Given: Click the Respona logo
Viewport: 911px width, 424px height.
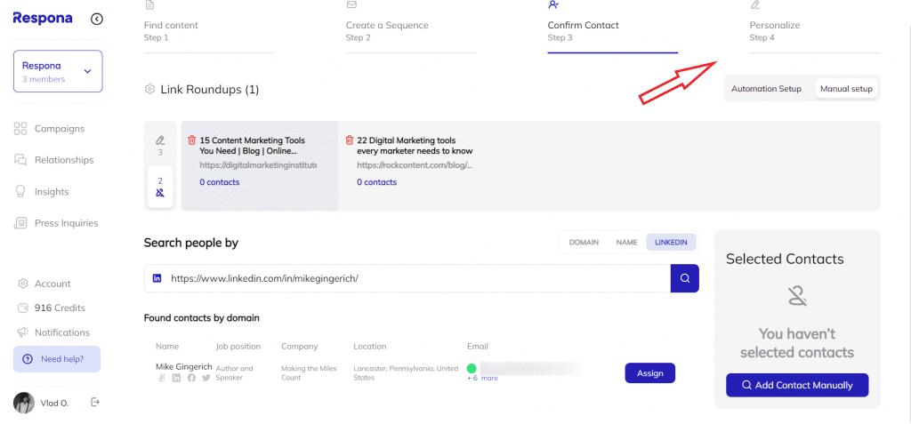Looking at the screenshot, I should coord(43,18).
